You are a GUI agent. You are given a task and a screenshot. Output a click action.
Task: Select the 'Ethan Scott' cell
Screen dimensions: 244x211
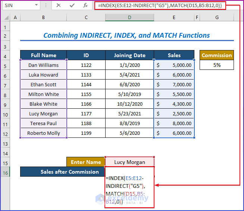(43, 84)
